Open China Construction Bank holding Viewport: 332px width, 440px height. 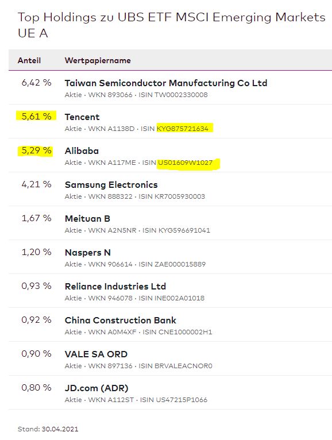[121, 321]
